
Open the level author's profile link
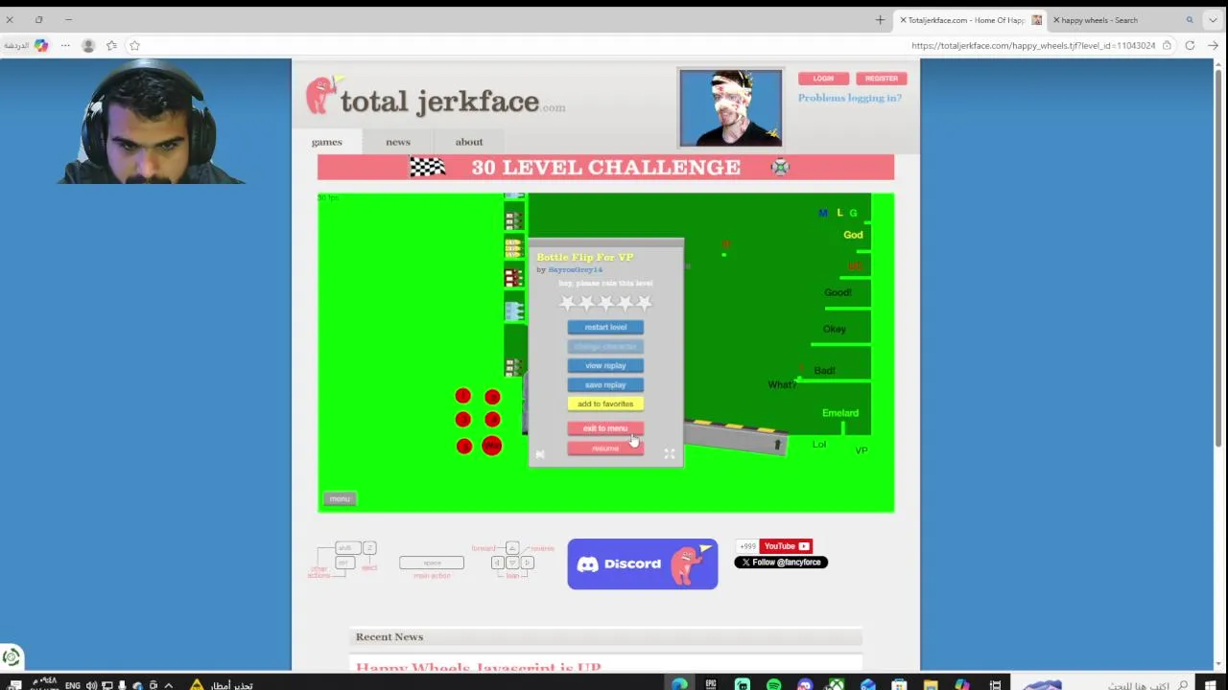576,269
